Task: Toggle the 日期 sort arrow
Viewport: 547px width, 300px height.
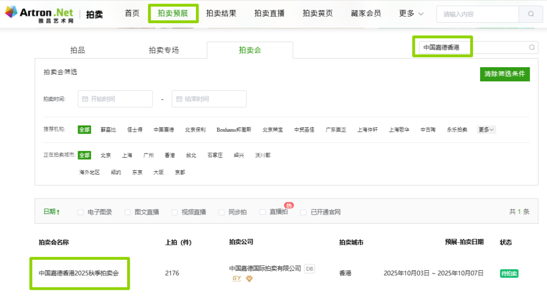Action: [58, 212]
